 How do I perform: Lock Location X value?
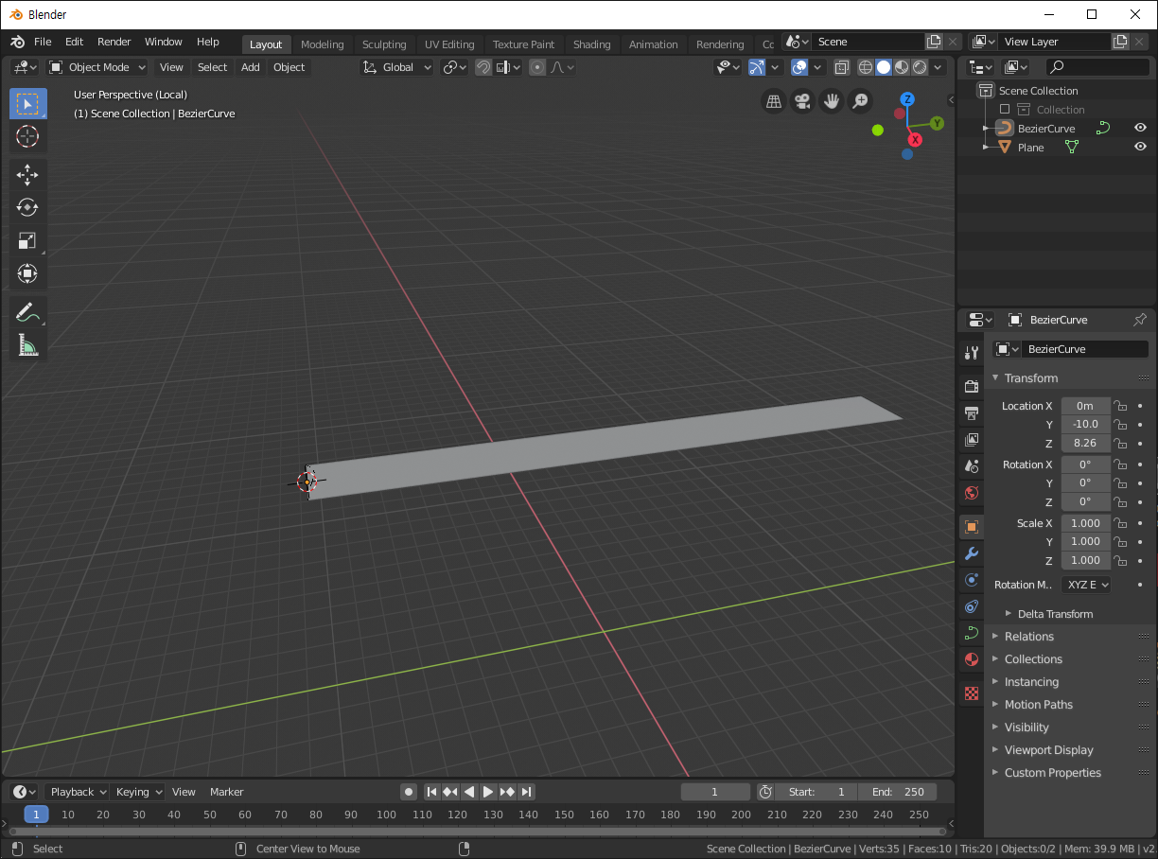pyautogui.click(x=1120, y=406)
